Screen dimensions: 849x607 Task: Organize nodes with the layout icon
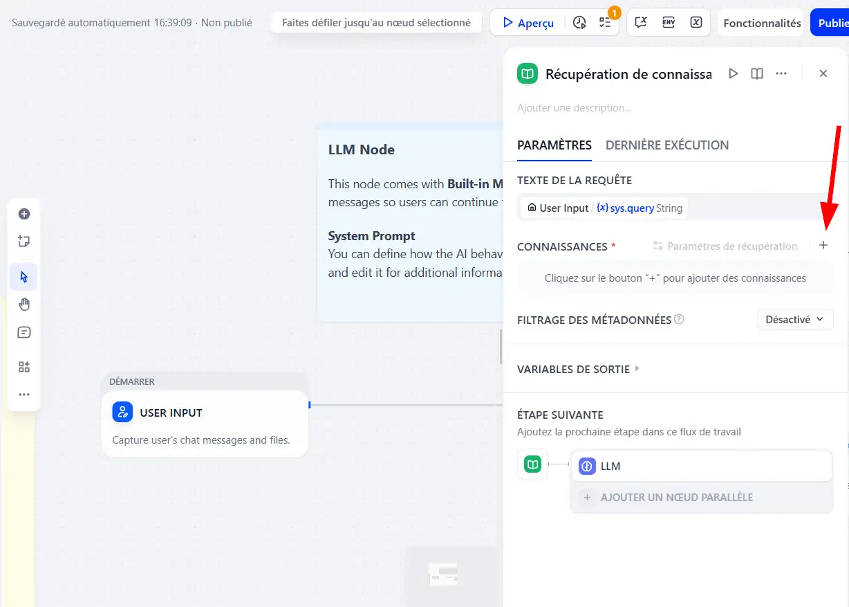click(24, 367)
